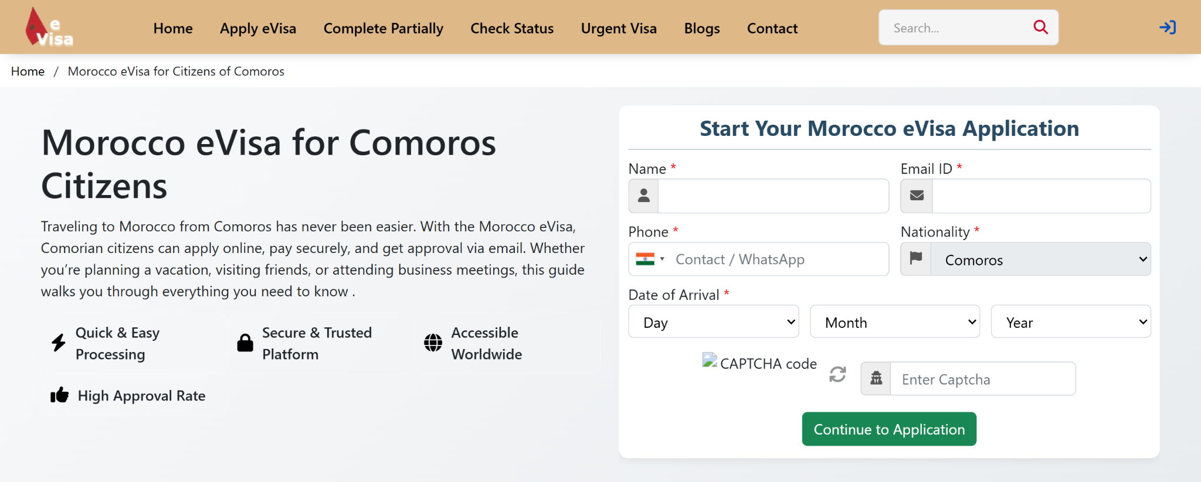Focus the Enter Captcha text field
This screenshot has height=482, width=1201.
pos(982,379)
